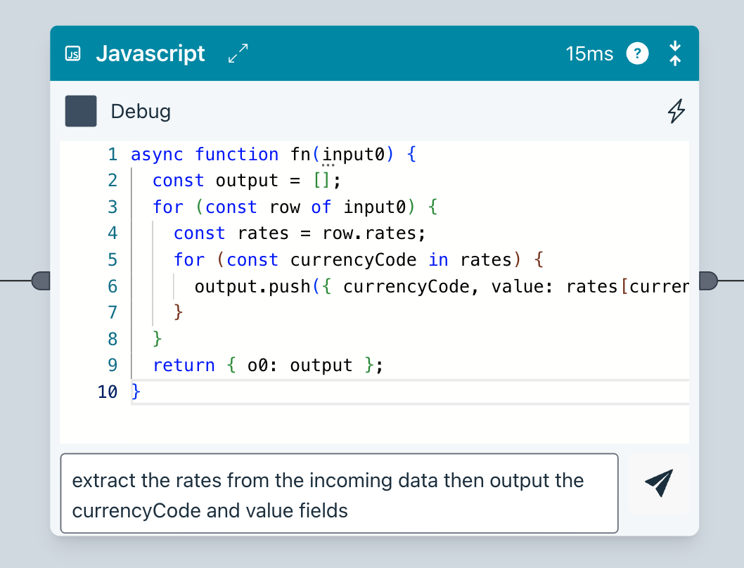Viewport: 744px width, 568px height.
Task: Click line number 10 in the gutter
Action: pyautogui.click(x=108, y=392)
